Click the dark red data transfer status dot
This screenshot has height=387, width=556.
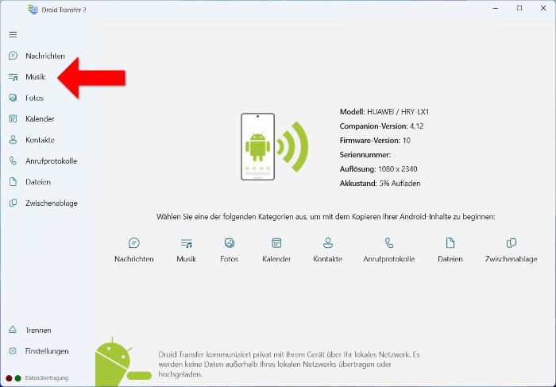tap(10, 378)
